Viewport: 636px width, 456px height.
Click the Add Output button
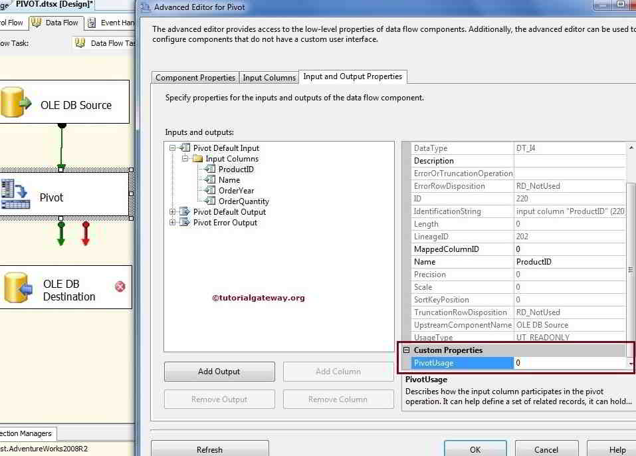[x=219, y=372]
